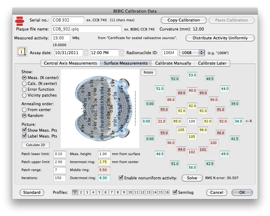
Task: Switch to Calibrate Manually tab
Action: pos(173,63)
